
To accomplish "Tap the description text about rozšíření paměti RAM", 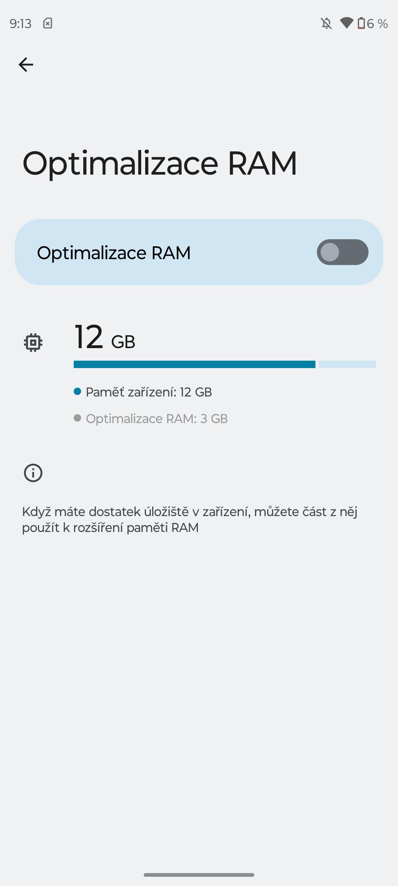I will pos(190,519).
